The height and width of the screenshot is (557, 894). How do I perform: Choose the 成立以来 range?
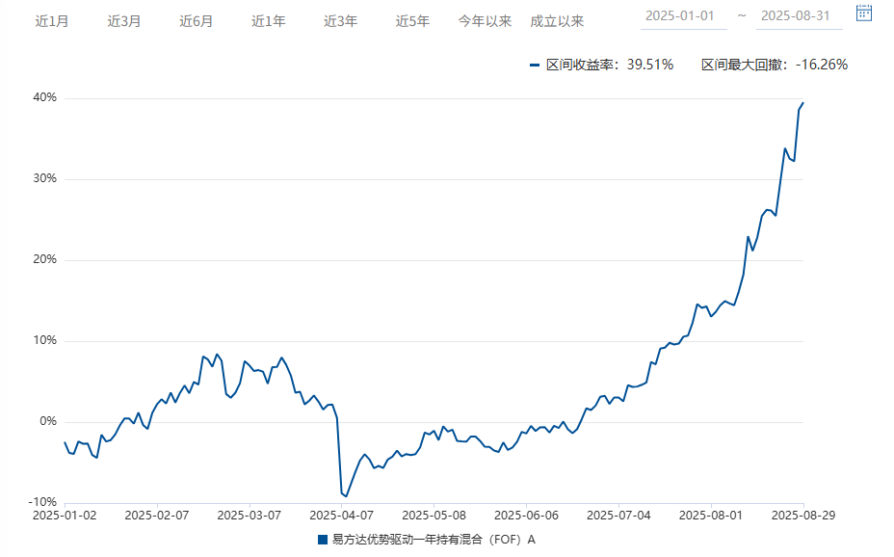559,19
